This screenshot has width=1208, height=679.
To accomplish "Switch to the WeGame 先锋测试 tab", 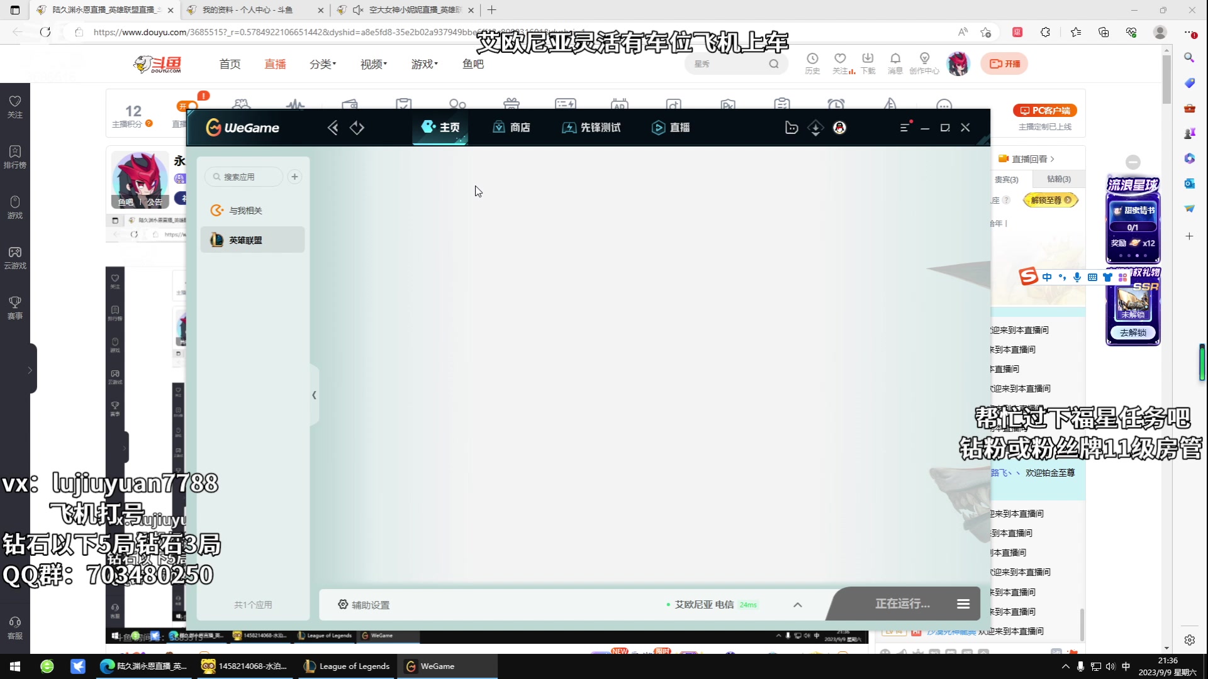I will click(591, 128).
